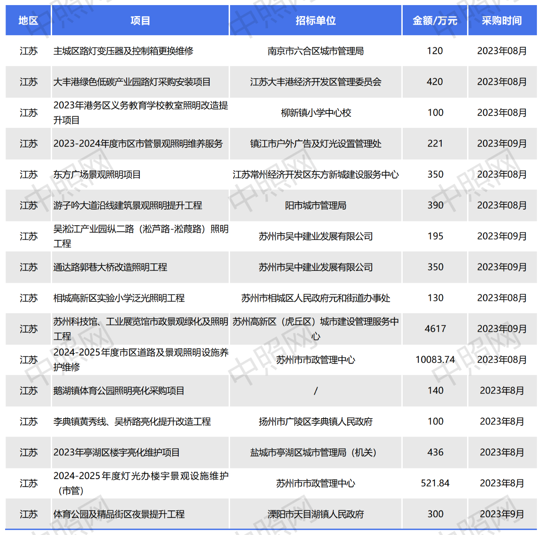The width and height of the screenshot is (542, 535).
Task: Click the 项目 column header
Action: [x=140, y=20]
